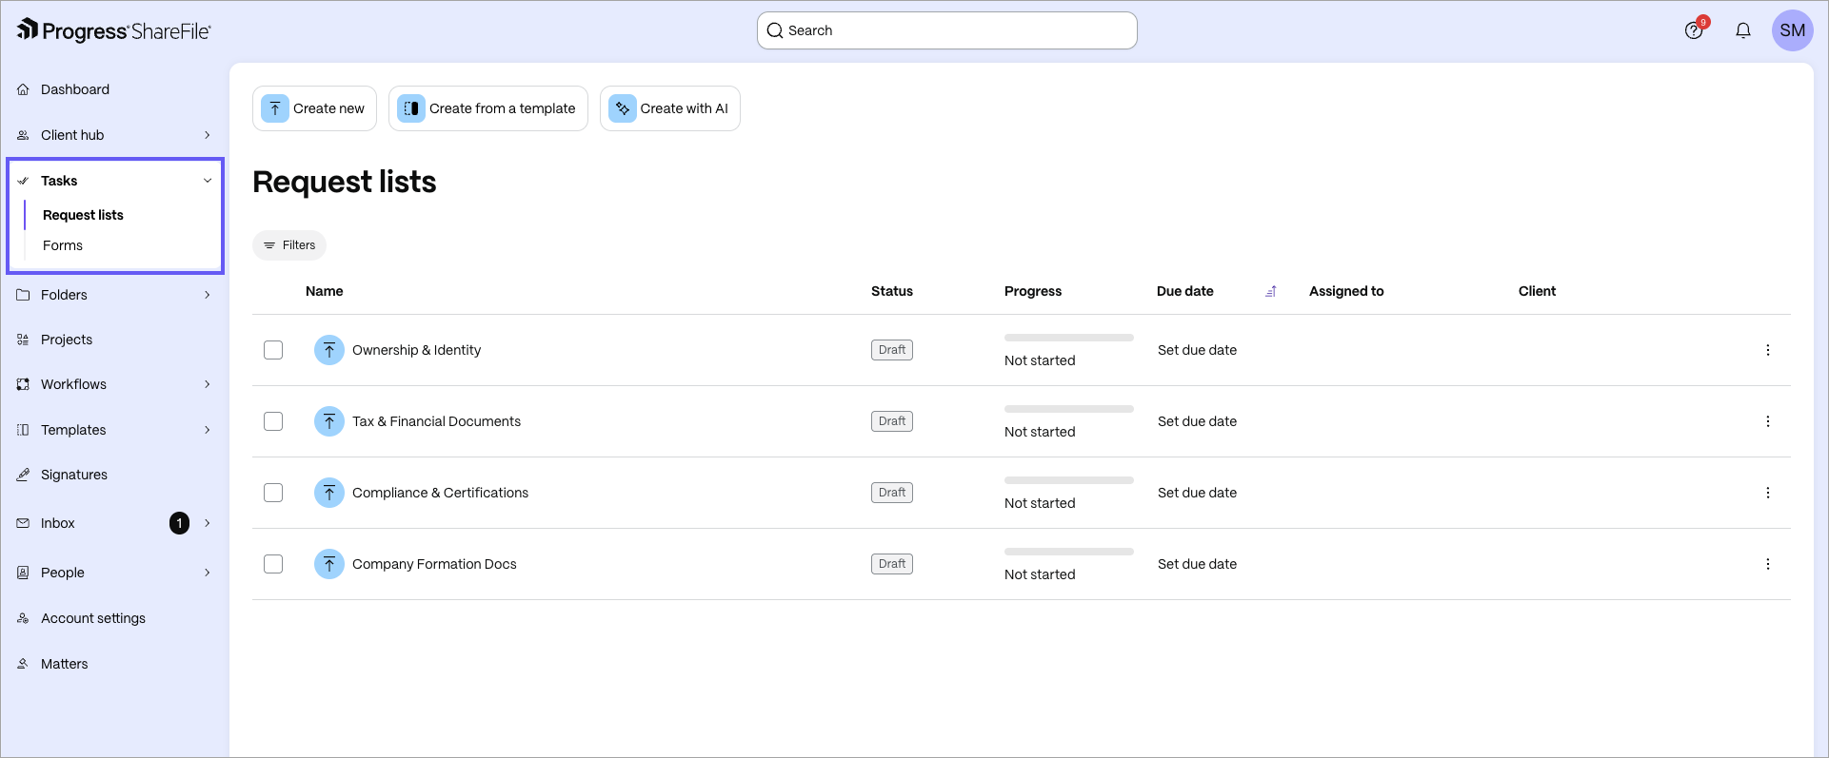
Task: Set due date for Tax & Financial Documents
Action: click(1197, 421)
